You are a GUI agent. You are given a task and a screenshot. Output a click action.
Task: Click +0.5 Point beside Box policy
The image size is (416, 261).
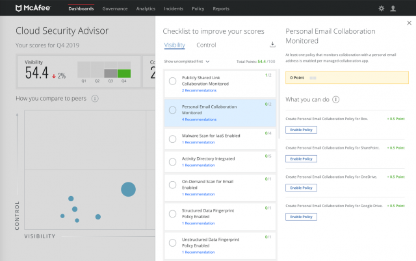coord(396,119)
